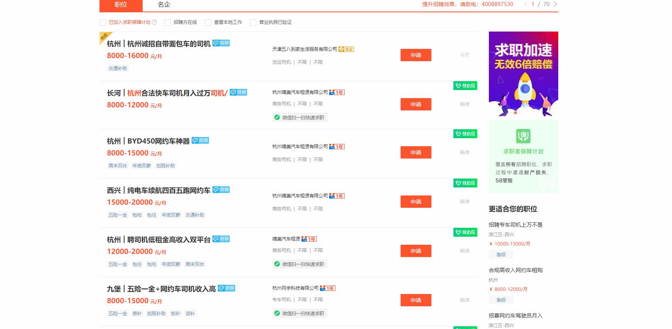Click 微聊 icon for 合法快车司机 job
672x329 pixels.
(x=238, y=92)
